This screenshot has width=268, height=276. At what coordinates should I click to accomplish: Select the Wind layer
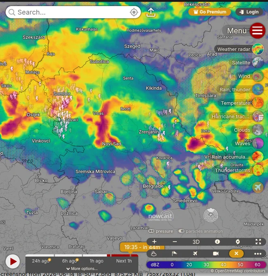click(257, 76)
